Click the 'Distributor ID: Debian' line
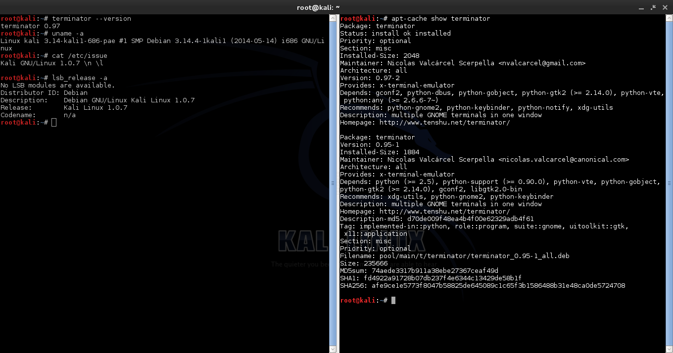The width and height of the screenshot is (673, 353). point(44,93)
